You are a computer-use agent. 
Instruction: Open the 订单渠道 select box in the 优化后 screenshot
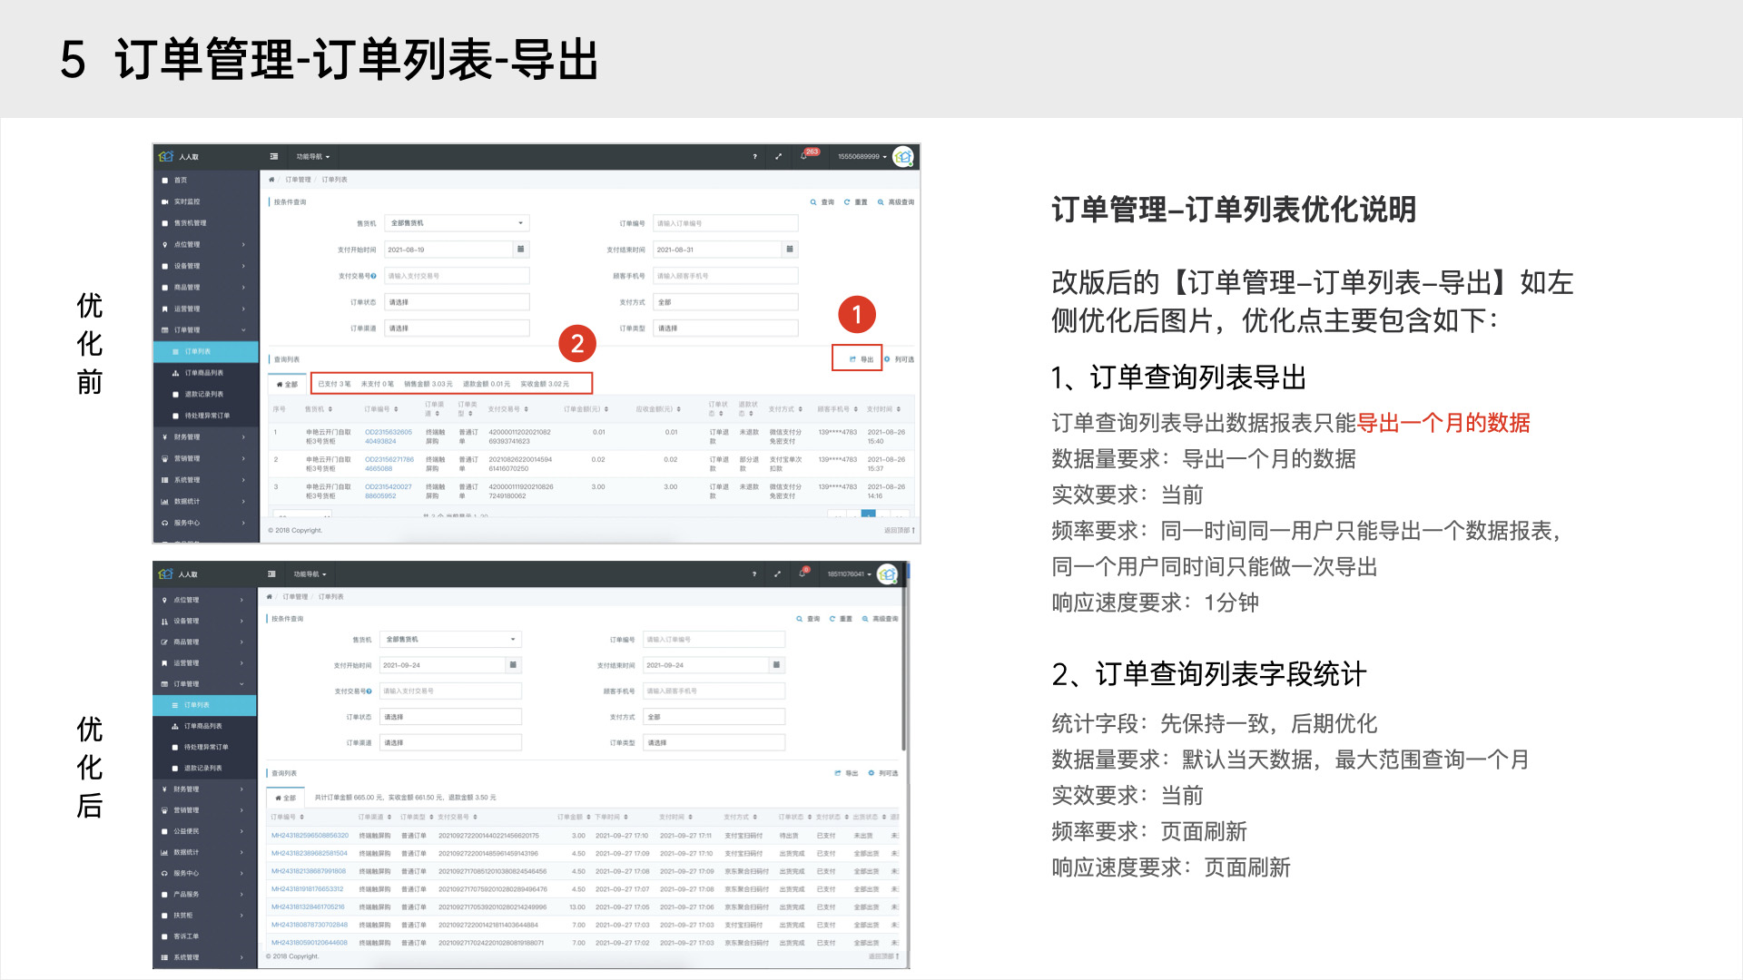point(450,743)
